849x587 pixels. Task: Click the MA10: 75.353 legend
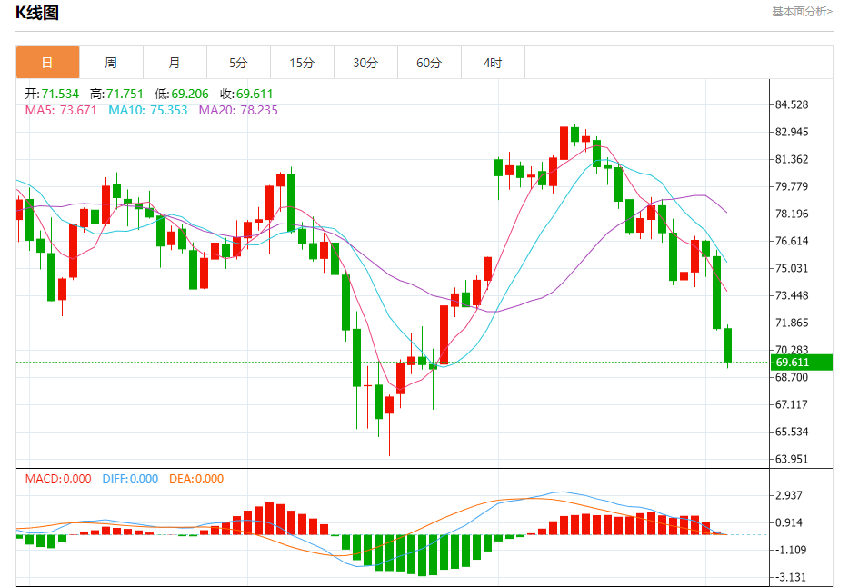[x=148, y=110]
